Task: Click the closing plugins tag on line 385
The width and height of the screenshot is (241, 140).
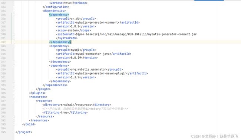Action: pyautogui.click(x=37, y=93)
